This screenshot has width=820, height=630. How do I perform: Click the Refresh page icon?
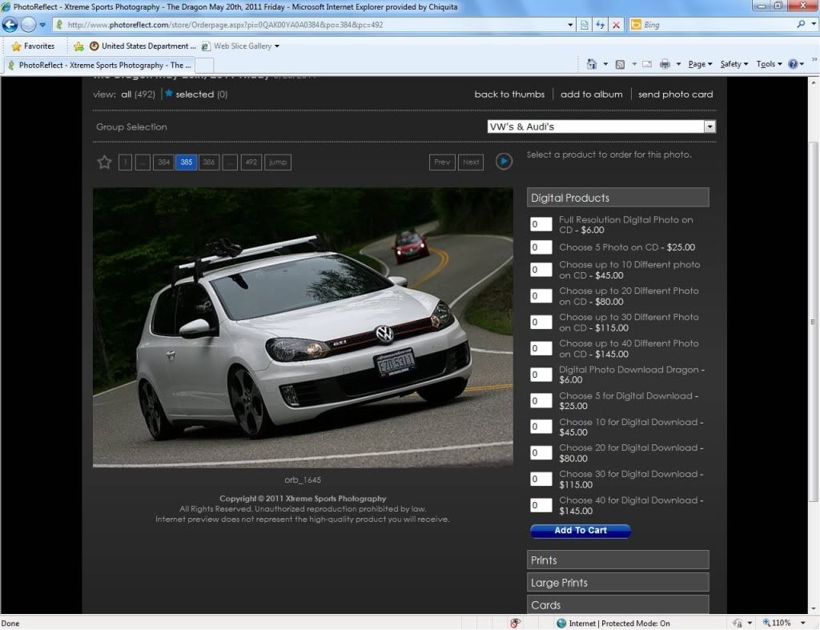point(601,25)
